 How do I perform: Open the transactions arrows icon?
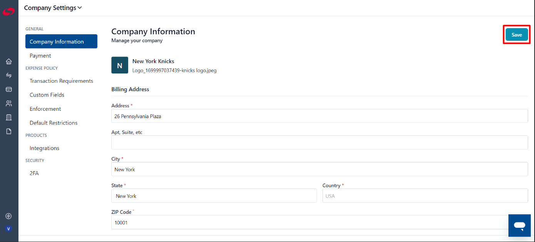[9, 75]
